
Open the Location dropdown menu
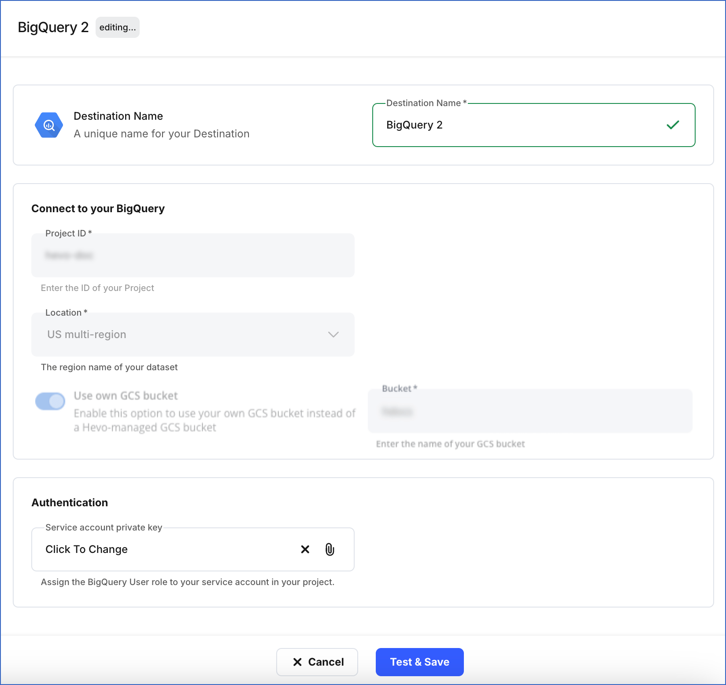point(193,335)
